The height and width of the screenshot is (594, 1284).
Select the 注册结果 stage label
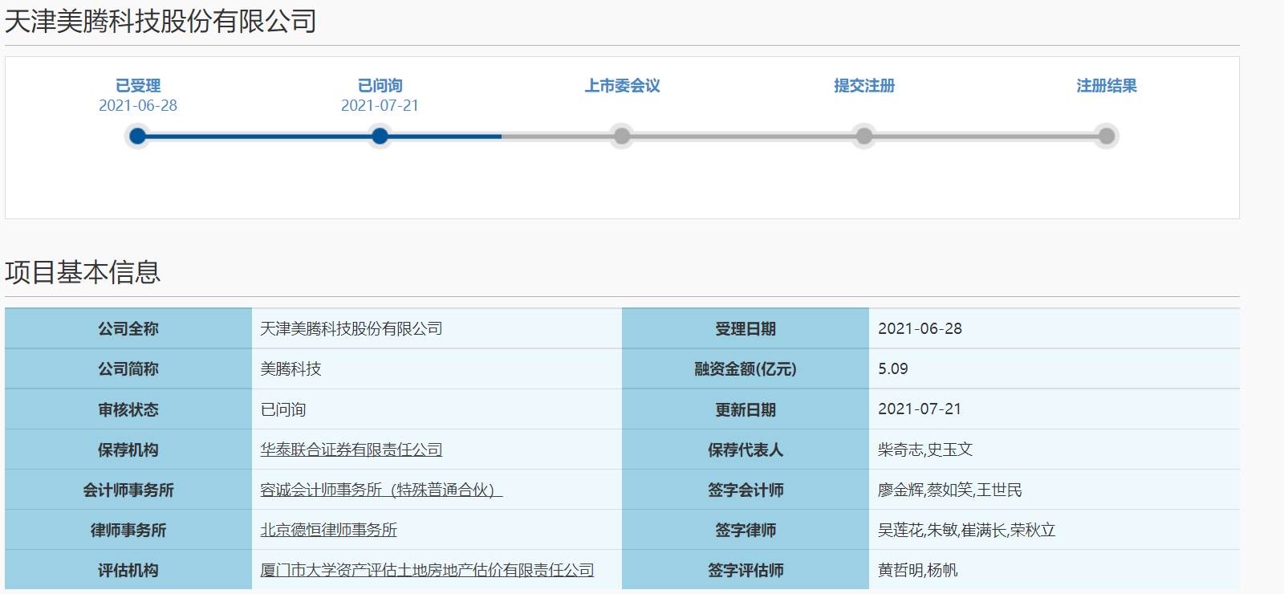[x=1107, y=86]
